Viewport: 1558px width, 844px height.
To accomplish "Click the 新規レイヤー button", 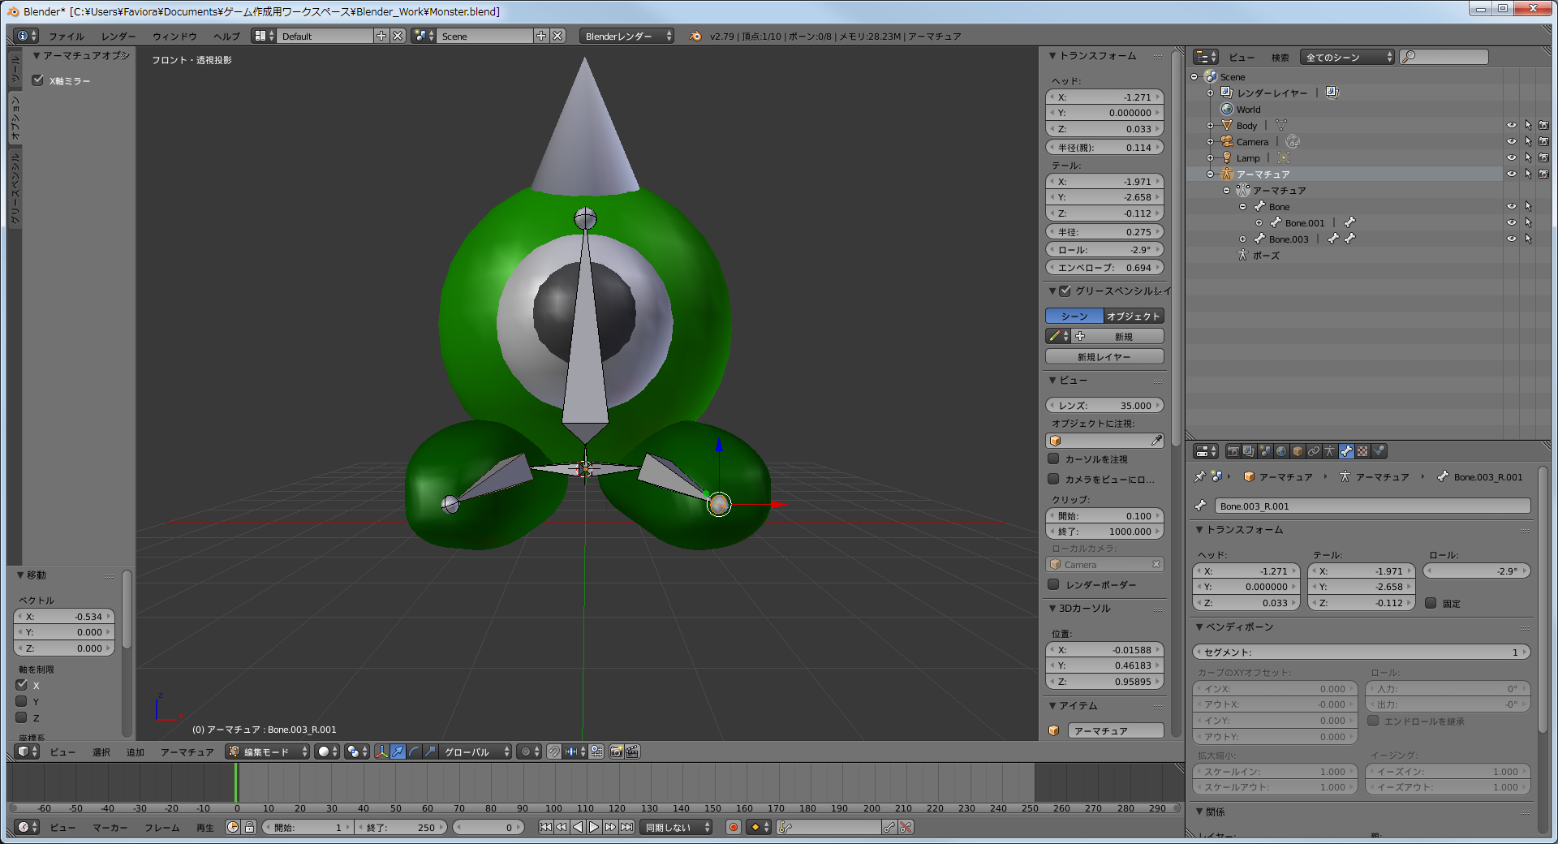I will tap(1104, 356).
